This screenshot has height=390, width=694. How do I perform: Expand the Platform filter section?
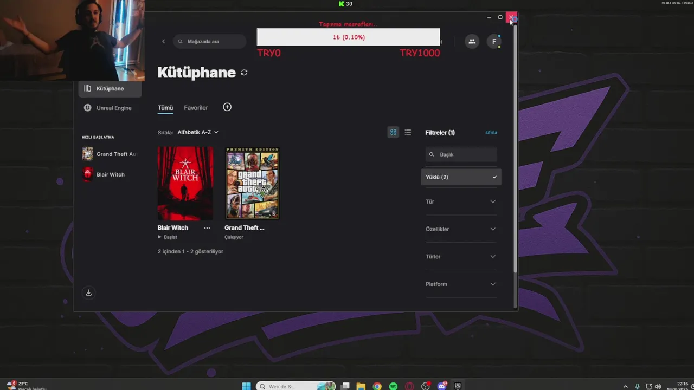461,284
